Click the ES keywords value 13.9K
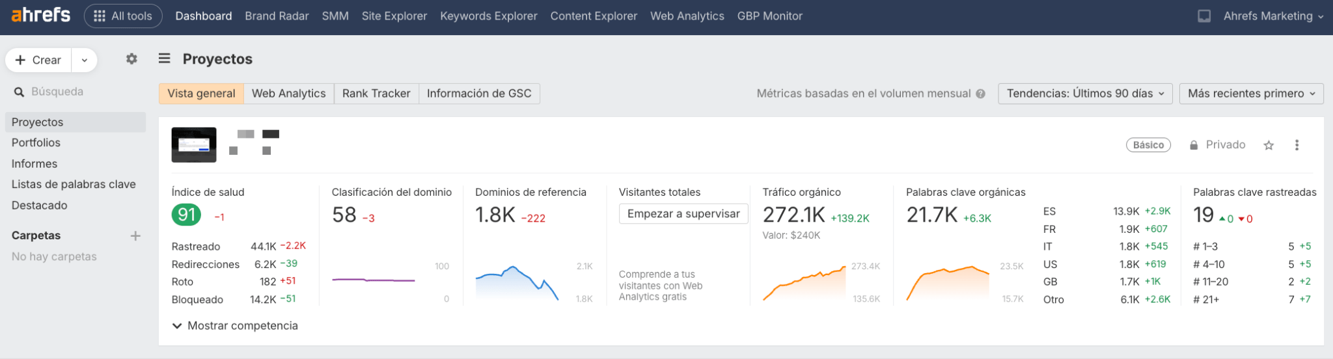Screen dimensions: 1333x359 click(x=1126, y=211)
